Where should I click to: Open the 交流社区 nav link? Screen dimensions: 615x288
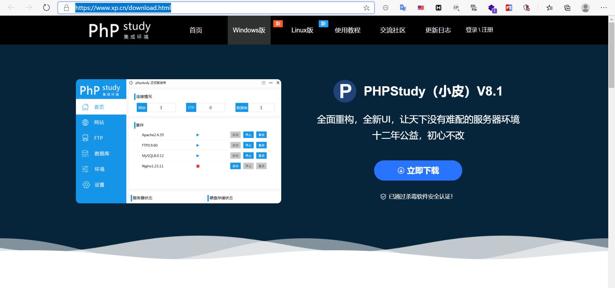(x=393, y=30)
